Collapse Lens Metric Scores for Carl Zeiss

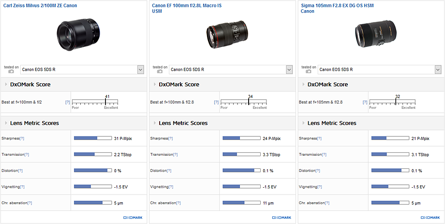tap(6, 123)
